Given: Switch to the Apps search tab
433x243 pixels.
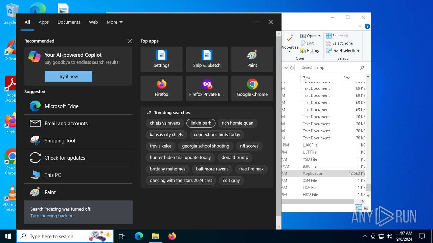Looking at the screenshot, I should click(44, 22).
